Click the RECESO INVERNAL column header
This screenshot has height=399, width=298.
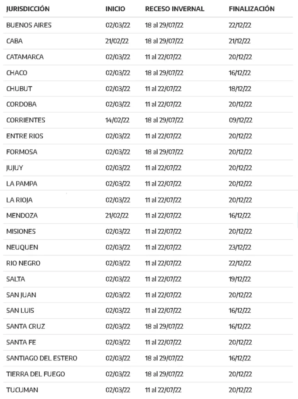(x=175, y=9)
